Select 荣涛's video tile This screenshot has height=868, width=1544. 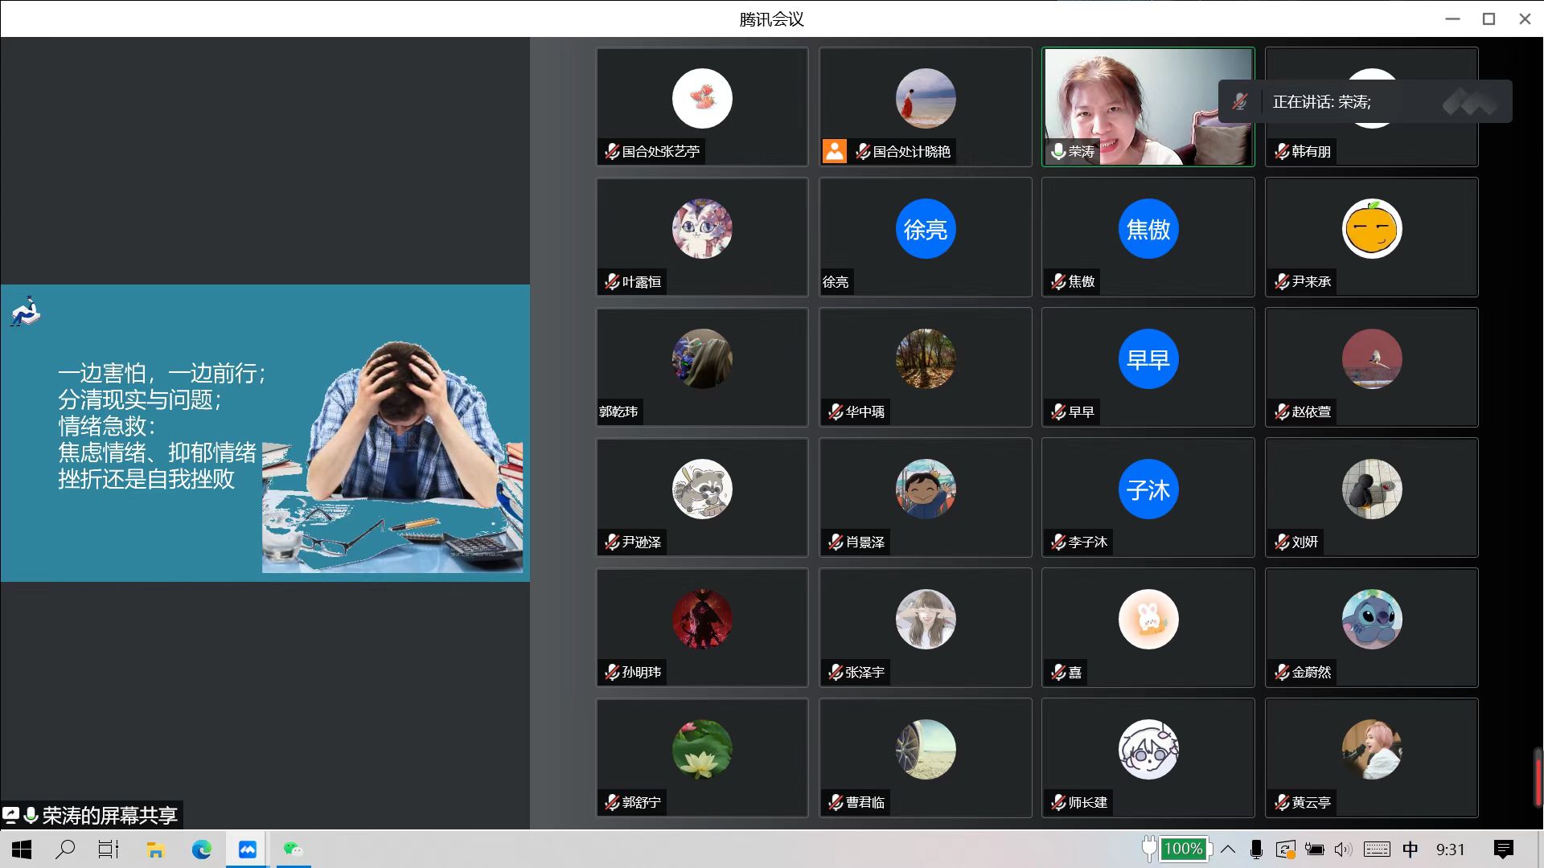tap(1148, 107)
